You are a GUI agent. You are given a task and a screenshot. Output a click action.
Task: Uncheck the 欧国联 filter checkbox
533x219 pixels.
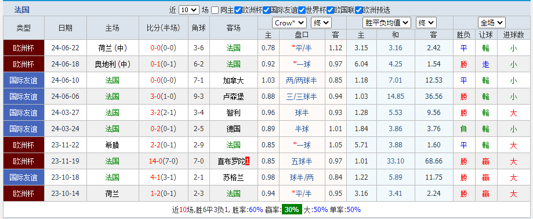pos(330,10)
